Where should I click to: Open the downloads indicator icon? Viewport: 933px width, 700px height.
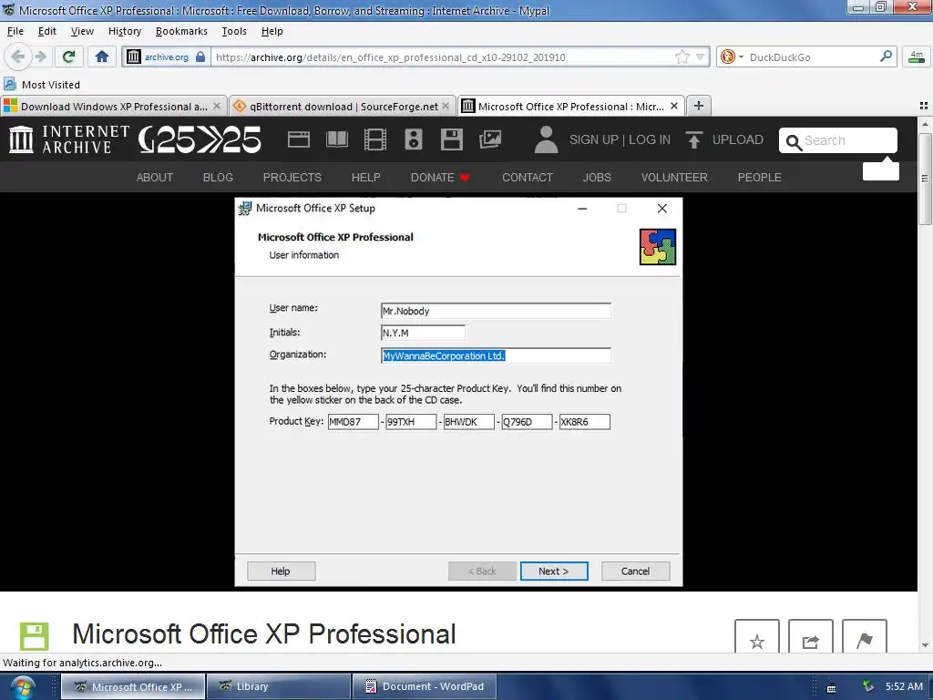[x=917, y=57]
